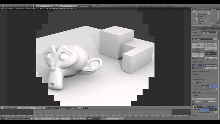Toggle Cube visibility eye icon
The height and width of the screenshot is (124, 220).
(x=212, y=23)
